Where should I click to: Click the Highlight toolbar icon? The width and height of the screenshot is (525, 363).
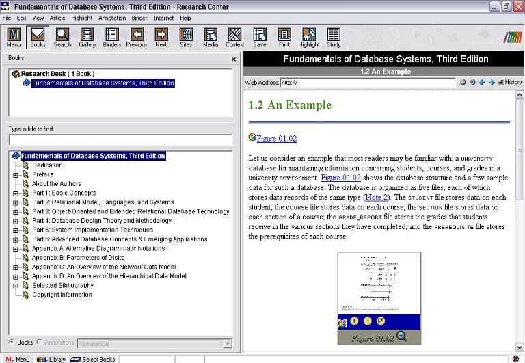click(308, 37)
